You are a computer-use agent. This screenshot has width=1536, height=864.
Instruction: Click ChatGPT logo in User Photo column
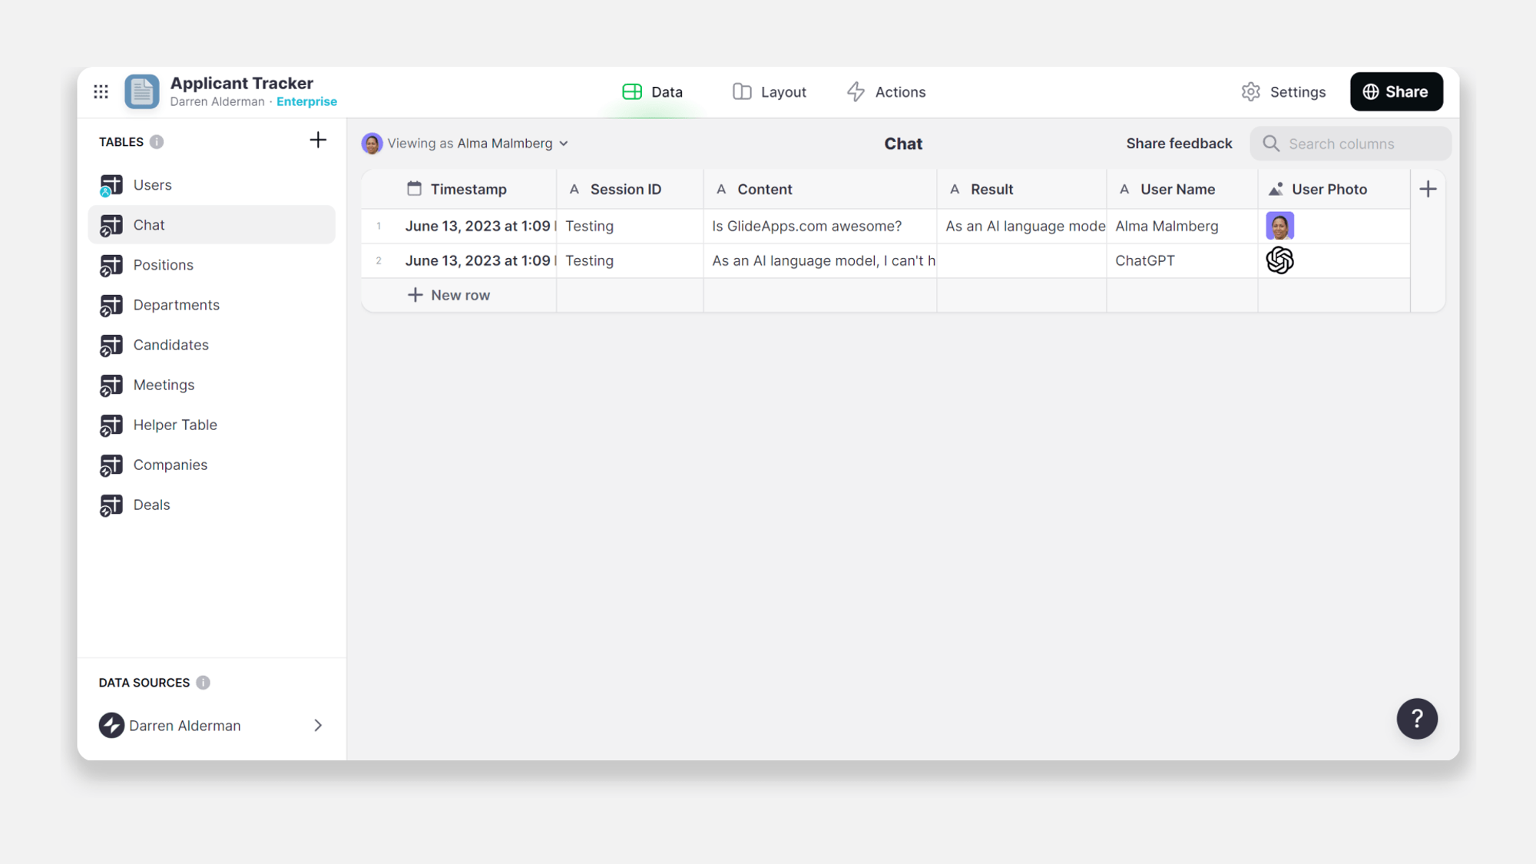point(1279,260)
